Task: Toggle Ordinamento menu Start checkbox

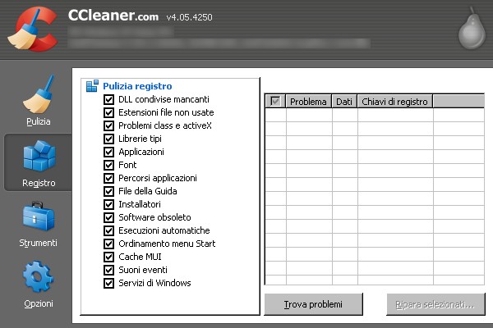Action: coord(108,244)
